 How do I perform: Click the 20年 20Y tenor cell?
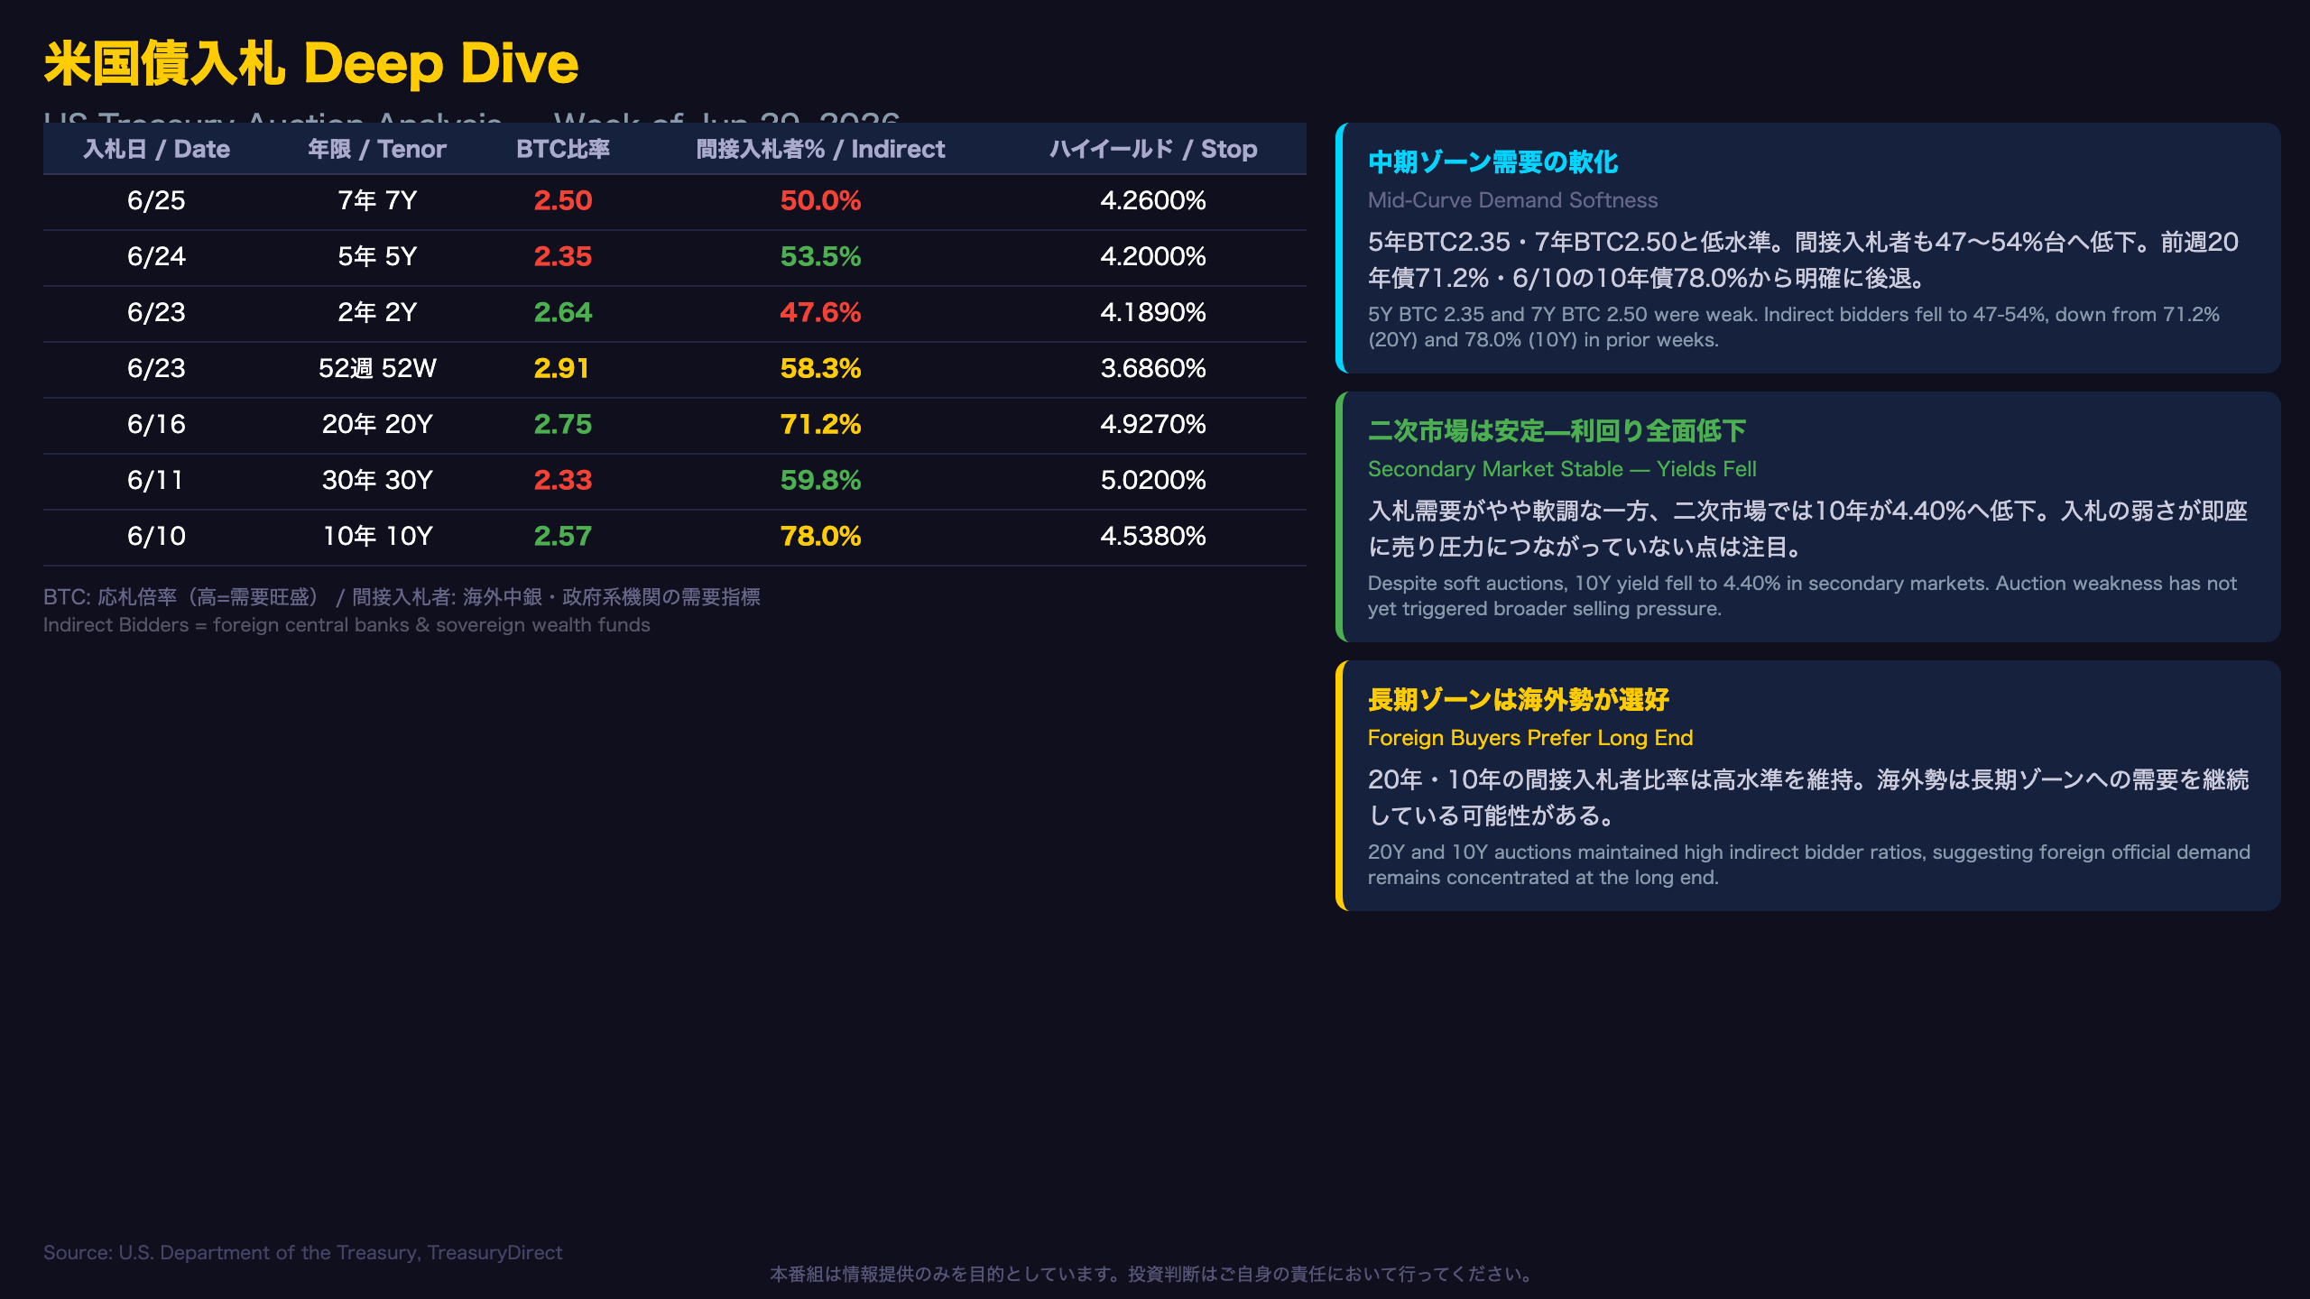pos(377,424)
